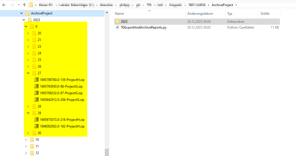Click zip icon of 1695973073.0-216-ProjectH.zip
The width and height of the screenshot is (296, 156).
point(36,119)
